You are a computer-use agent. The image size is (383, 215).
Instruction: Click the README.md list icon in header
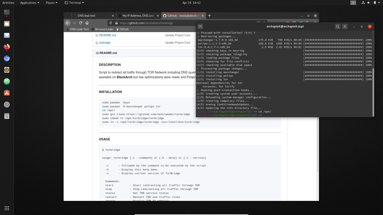tap(97, 53)
